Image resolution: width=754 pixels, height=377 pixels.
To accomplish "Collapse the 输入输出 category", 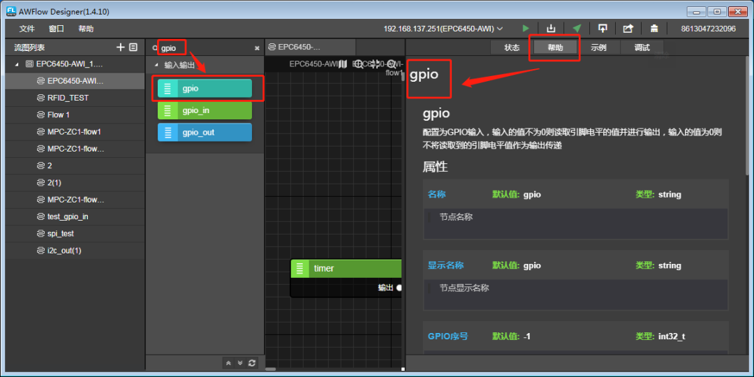I will (156, 65).
